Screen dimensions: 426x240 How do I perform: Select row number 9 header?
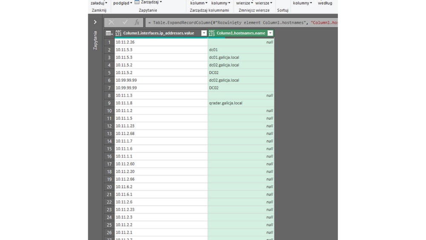click(109, 103)
